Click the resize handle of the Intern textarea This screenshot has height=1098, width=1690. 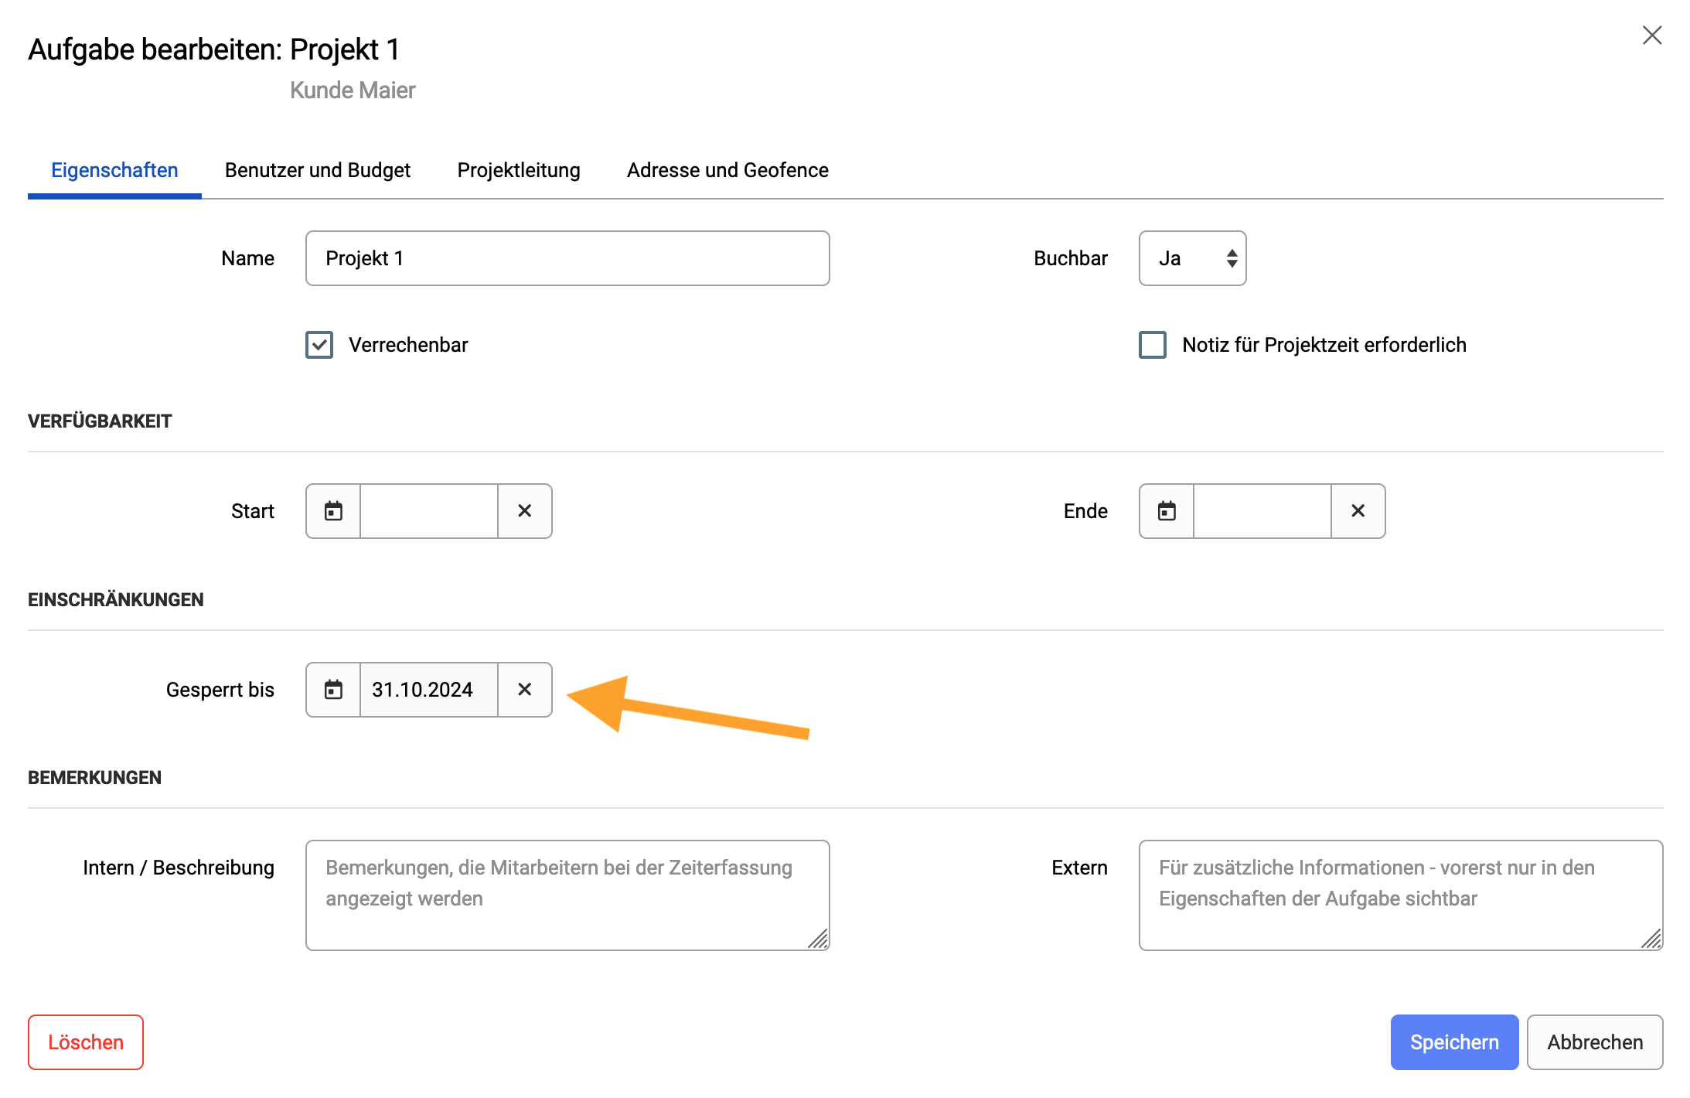819,939
